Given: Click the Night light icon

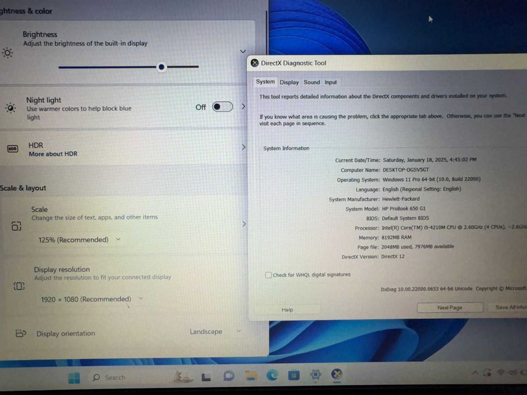Looking at the screenshot, I should coord(10,108).
